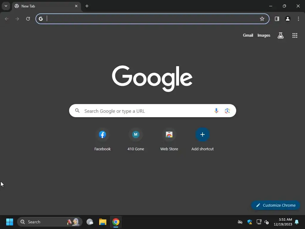Click the muted volume tray icon
This screenshot has width=305, height=229.
(267, 222)
